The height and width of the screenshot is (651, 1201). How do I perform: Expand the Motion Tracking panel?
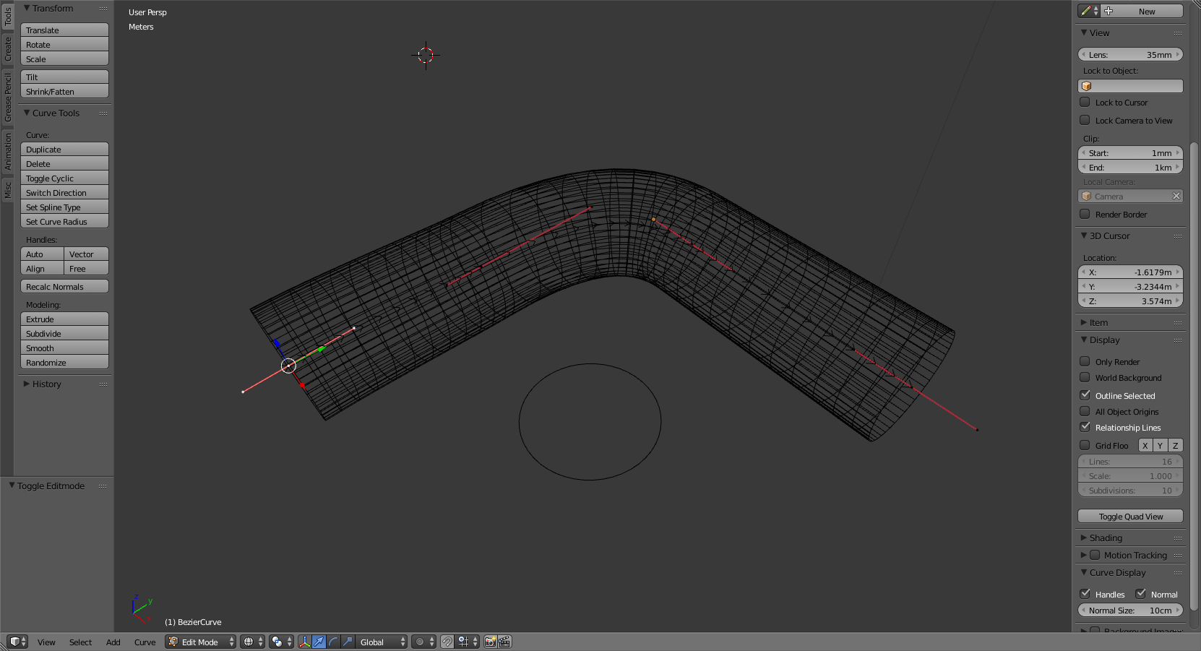pos(1083,555)
